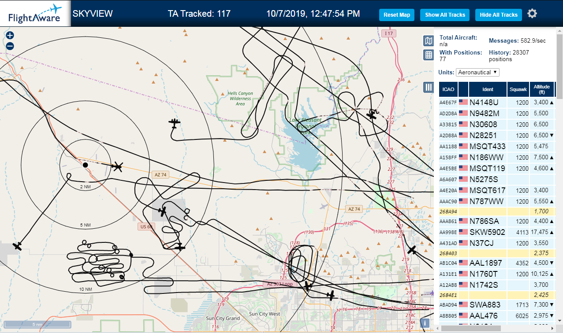This screenshot has height=333, width=563.
Task: Click the US flag in the N787WW row
Action: tap(463, 201)
